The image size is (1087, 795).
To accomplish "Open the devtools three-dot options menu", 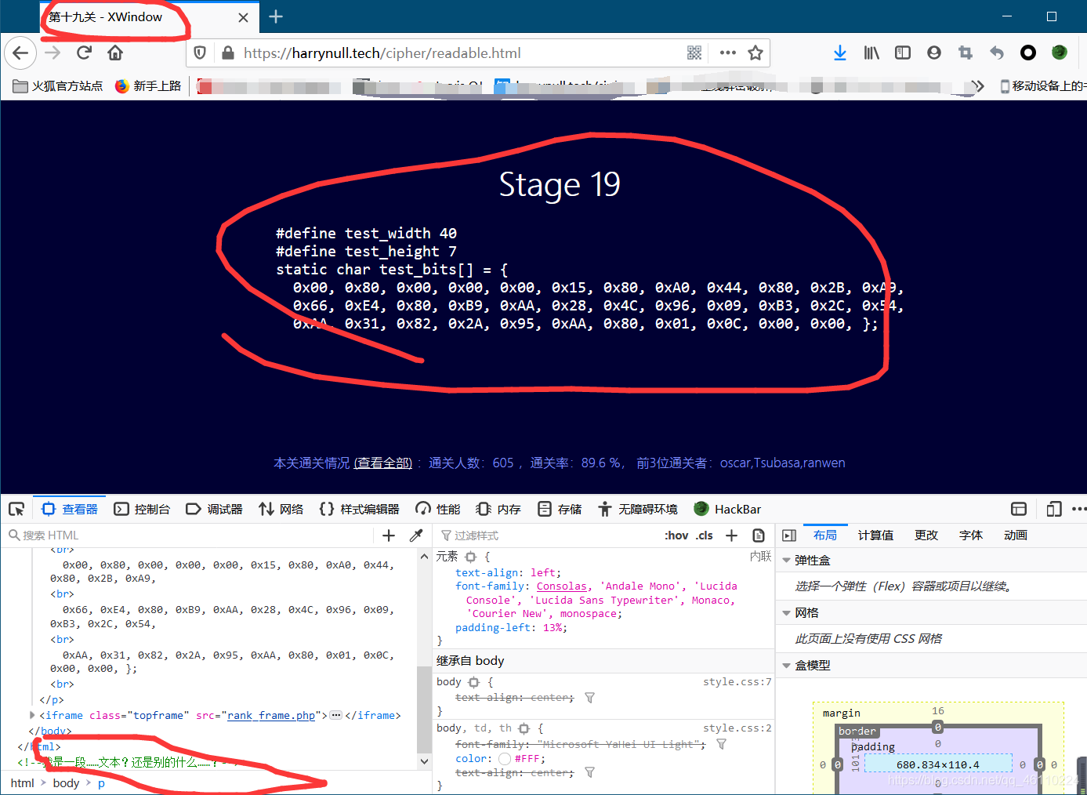I will pyautogui.click(x=1079, y=510).
